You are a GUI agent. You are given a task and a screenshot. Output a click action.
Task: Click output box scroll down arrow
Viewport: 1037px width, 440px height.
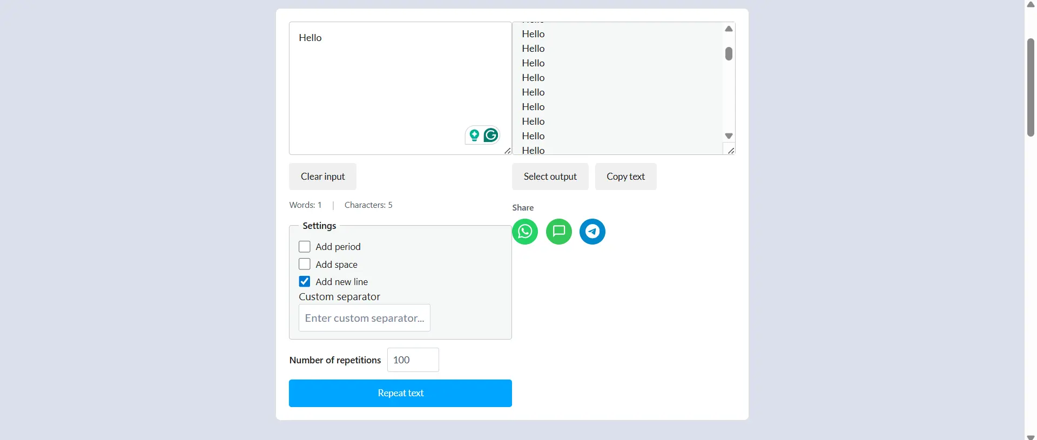729,136
